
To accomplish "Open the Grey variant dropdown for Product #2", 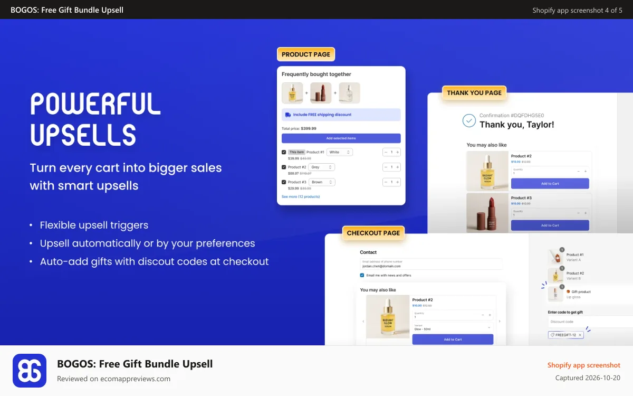I will 322,167.
